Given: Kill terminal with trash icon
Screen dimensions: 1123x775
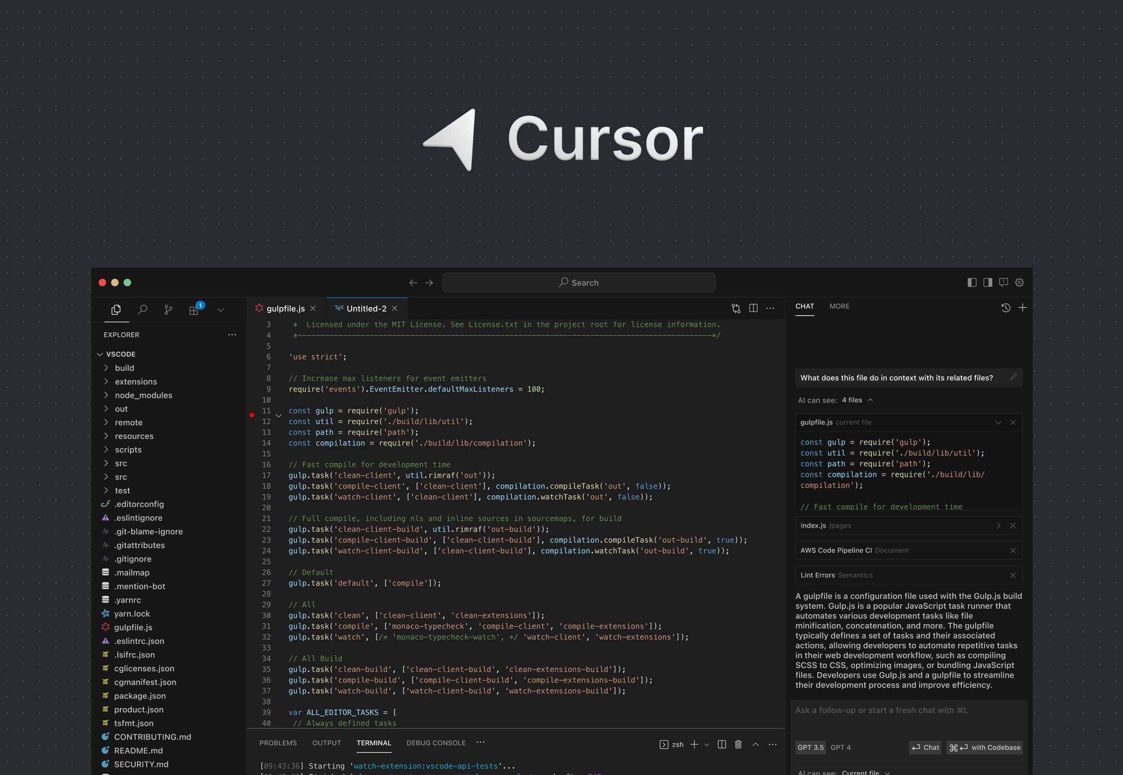Looking at the screenshot, I should [x=738, y=744].
